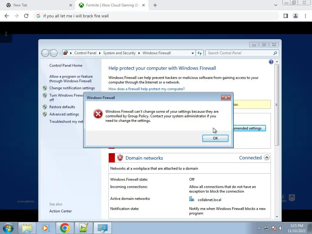The image size is (312, 234).
Task: Open Allow a program or feature through Windows Firewall
Action: click(x=71, y=79)
